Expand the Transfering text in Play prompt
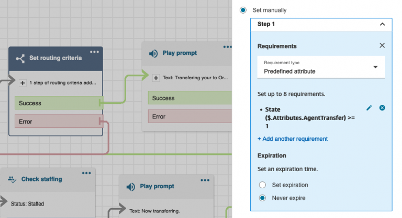Image resolution: width=402 pixels, height=218 pixels. pos(156,78)
